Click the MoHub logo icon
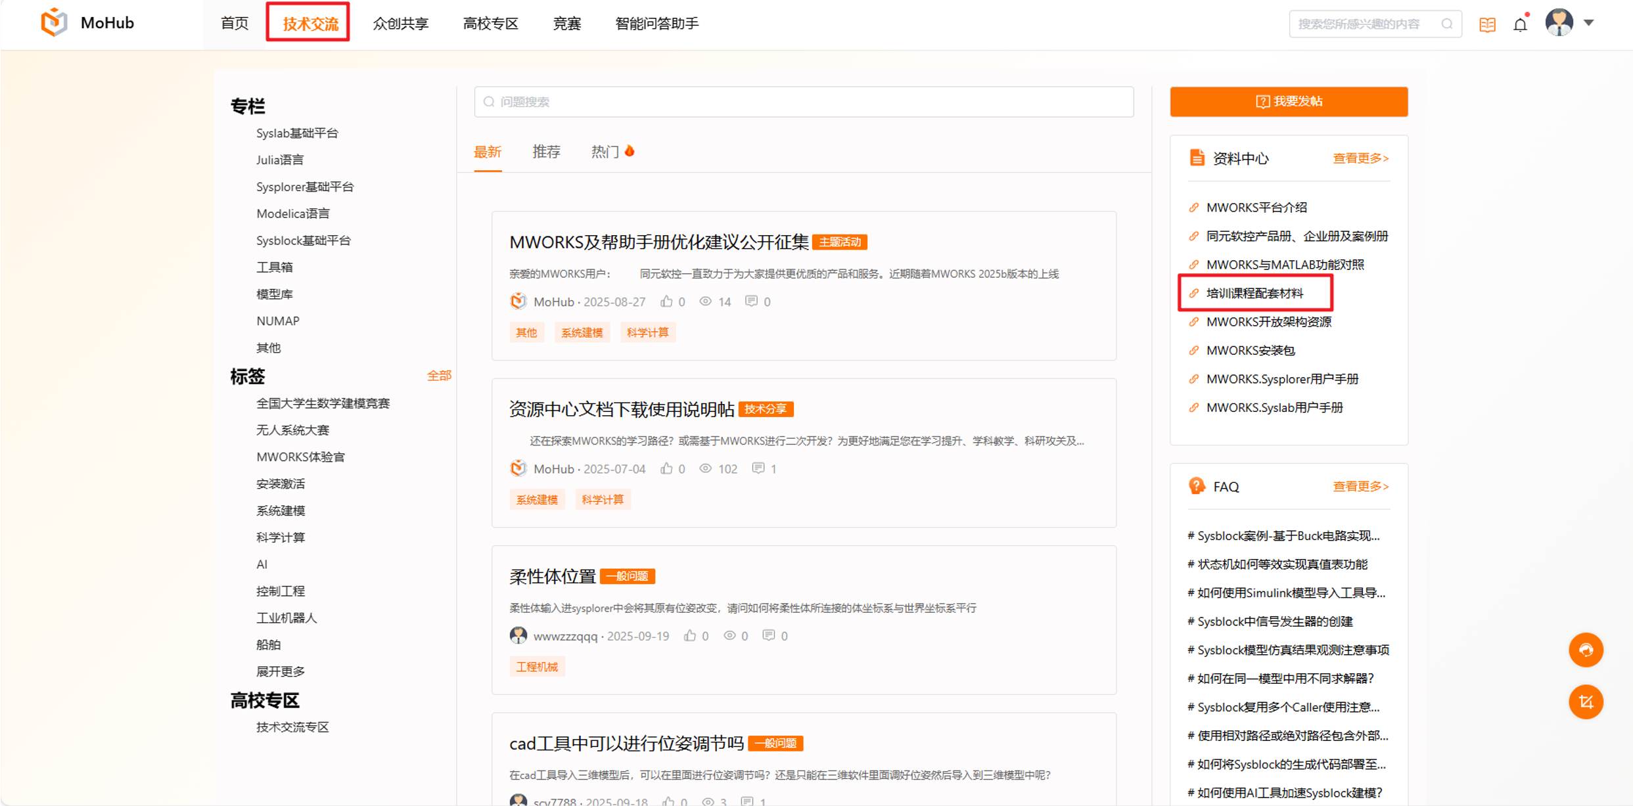The width and height of the screenshot is (1633, 806). point(54,22)
